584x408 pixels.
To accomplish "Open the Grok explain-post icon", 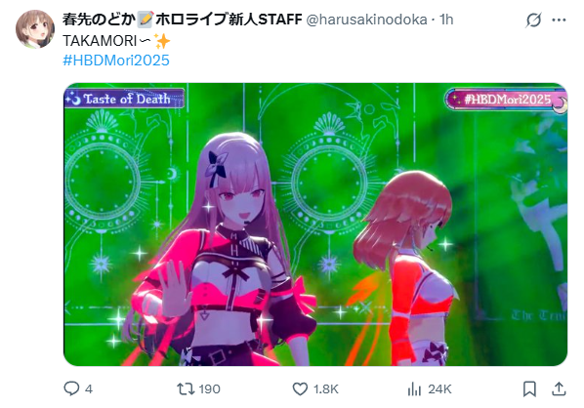I will (x=533, y=20).
